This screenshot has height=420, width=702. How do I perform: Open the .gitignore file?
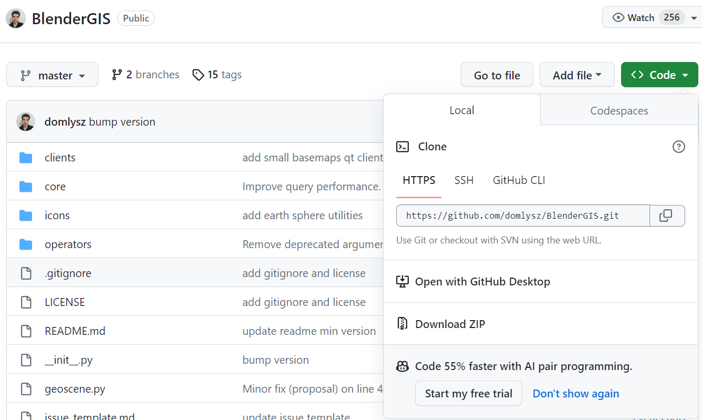tap(68, 273)
